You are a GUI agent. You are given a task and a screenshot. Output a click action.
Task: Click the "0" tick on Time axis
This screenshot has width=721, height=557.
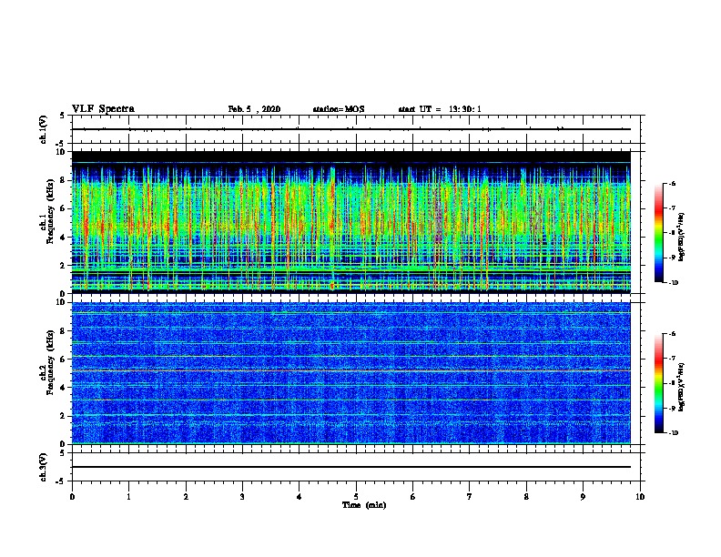coord(72,497)
